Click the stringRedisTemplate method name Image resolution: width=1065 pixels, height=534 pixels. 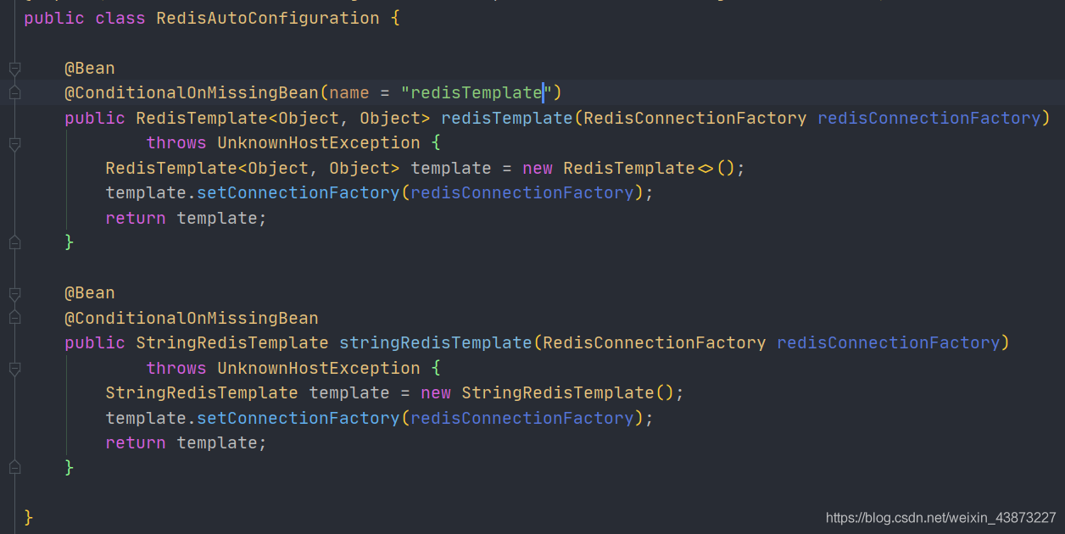pos(436,342)
